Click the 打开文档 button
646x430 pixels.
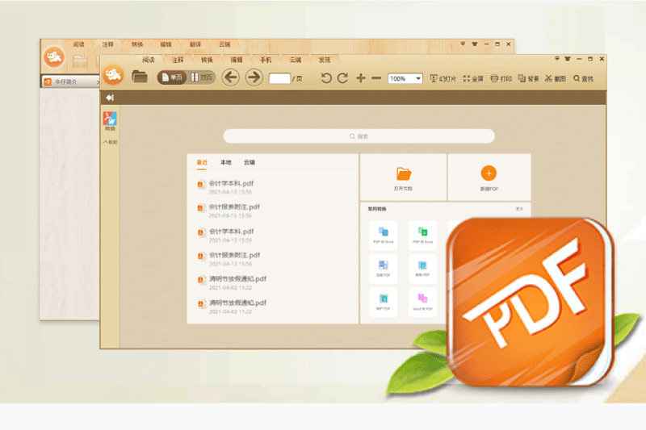(x=404, y=177)
